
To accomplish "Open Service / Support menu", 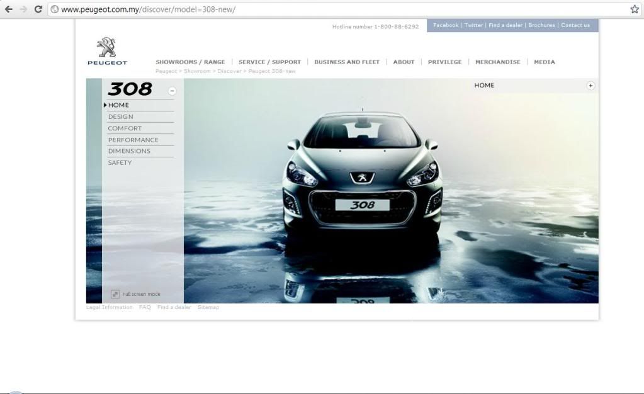I will [269, 62].
